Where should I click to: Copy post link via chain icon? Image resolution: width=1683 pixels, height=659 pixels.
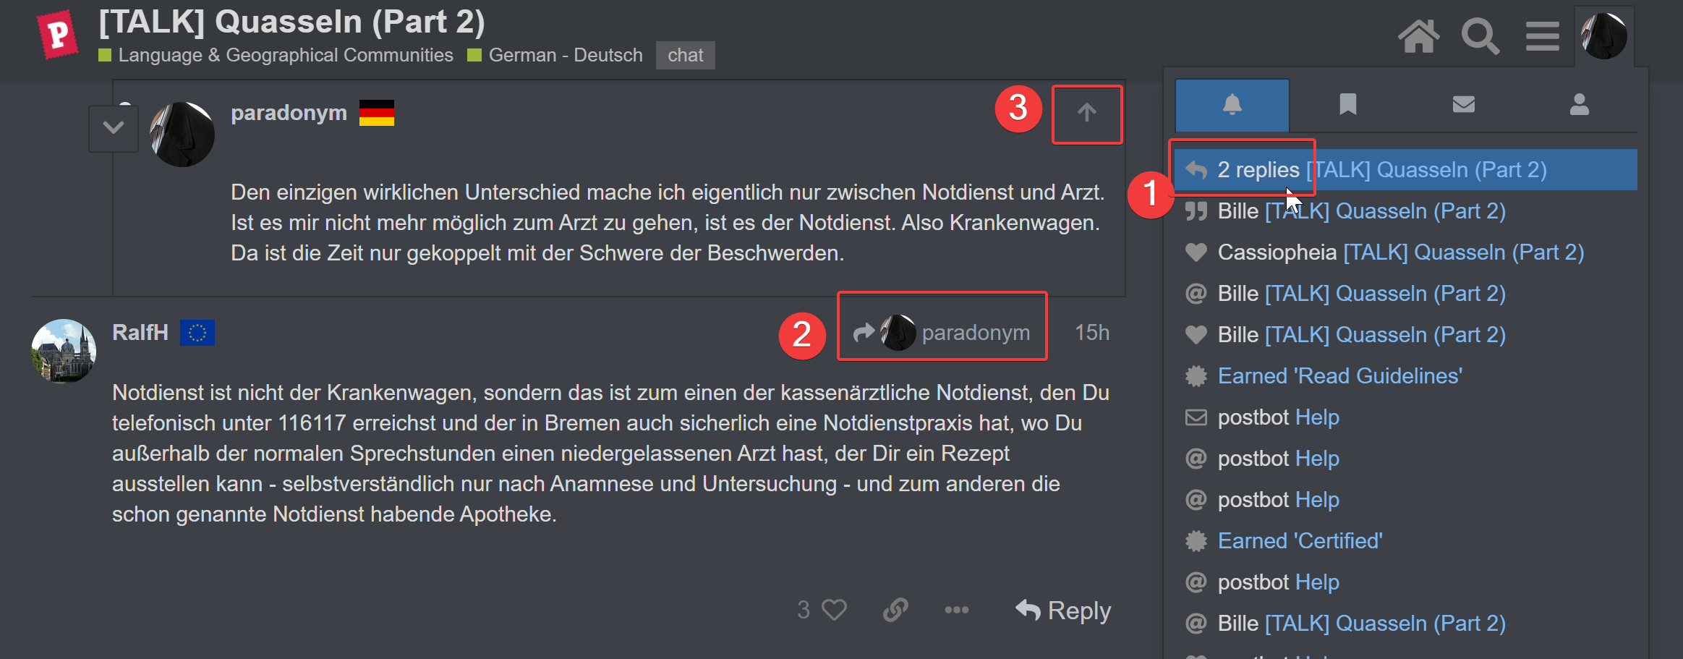click(895, 610)
